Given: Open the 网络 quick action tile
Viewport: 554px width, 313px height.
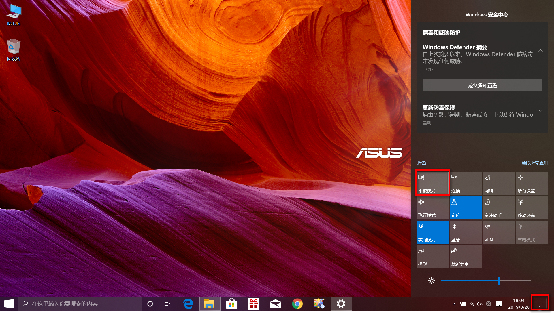Looking at the screenshot, I should pyautogui.click(x=499, y=183).
